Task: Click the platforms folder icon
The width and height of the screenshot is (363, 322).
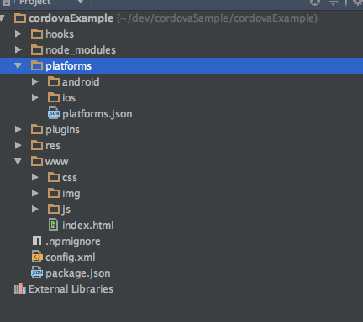Action: pos(37,65)
